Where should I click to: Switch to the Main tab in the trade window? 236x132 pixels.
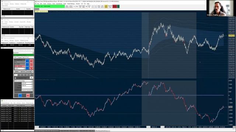(15, 57)
